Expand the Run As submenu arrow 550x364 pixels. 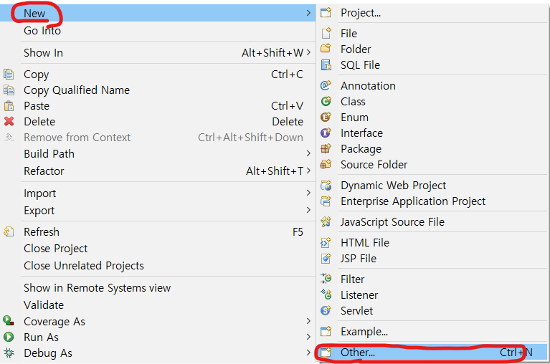(308, 337)
